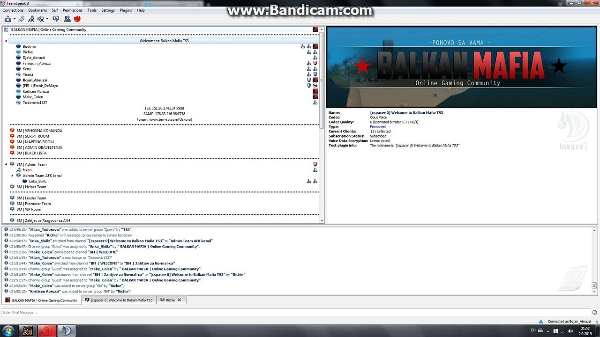600x337 pixels.
Task: Click the Subscribe to All Channels icon
Action: pos(56,19)
